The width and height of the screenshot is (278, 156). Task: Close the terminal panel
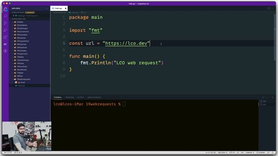coord(272,97)
